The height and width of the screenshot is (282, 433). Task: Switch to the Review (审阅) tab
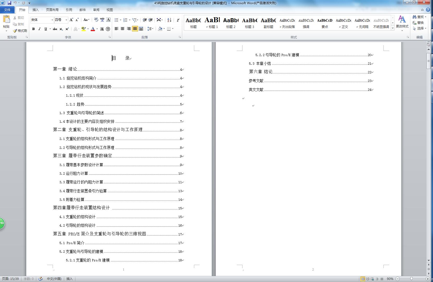(x=96, y=10)
